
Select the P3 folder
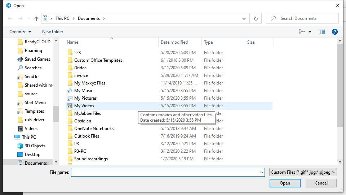point(73,143)
